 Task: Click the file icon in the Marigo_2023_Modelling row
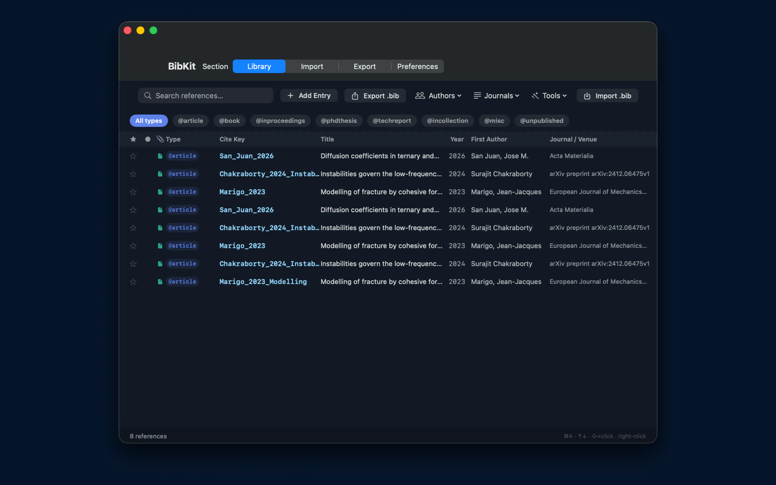(160, 282)
